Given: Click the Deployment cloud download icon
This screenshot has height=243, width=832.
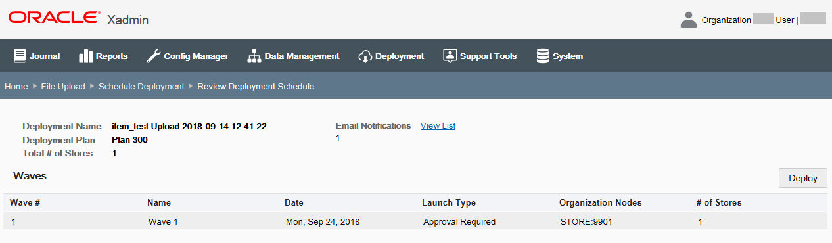Looking at the screenshot, I should tap(365, 56).
